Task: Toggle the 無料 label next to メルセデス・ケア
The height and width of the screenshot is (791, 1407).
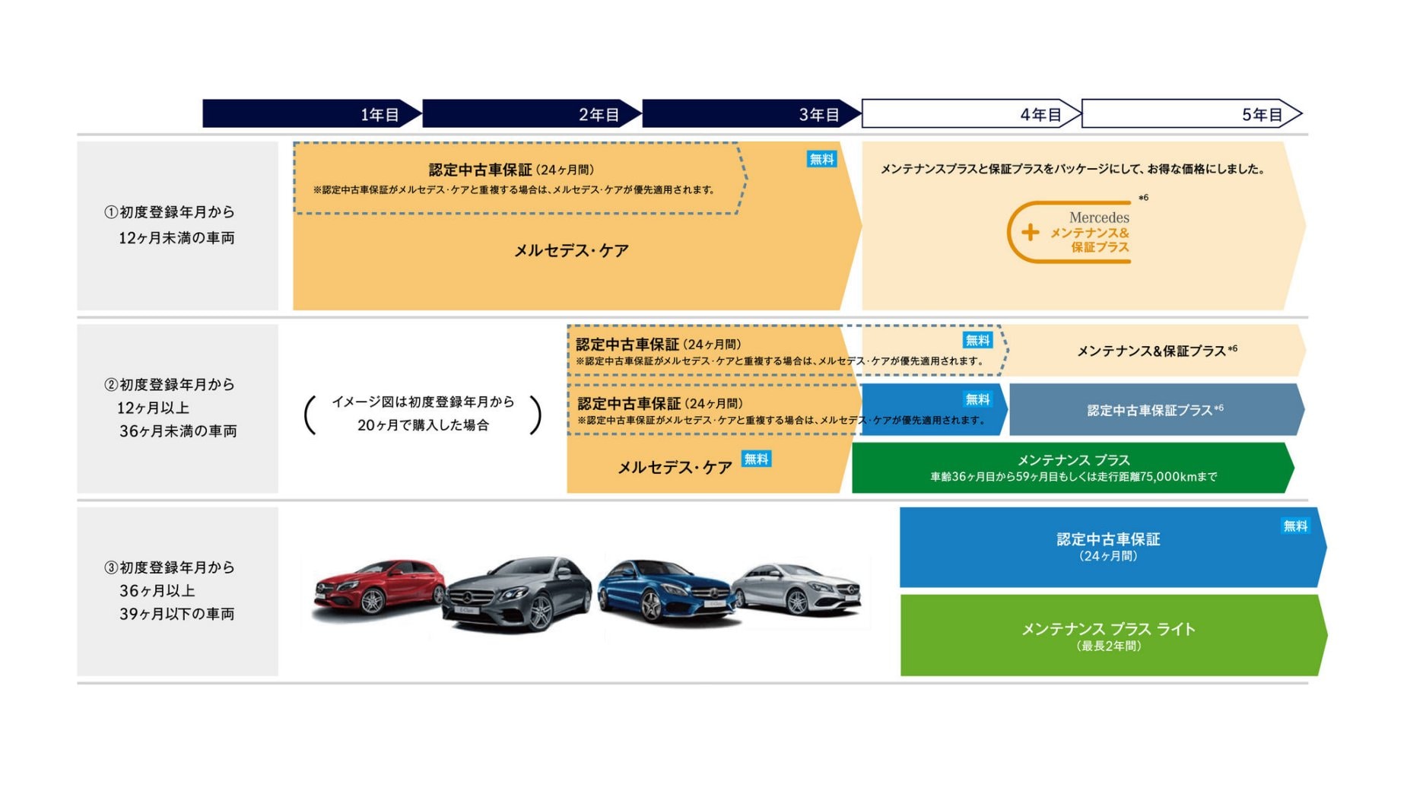Action: click(757, 459)
